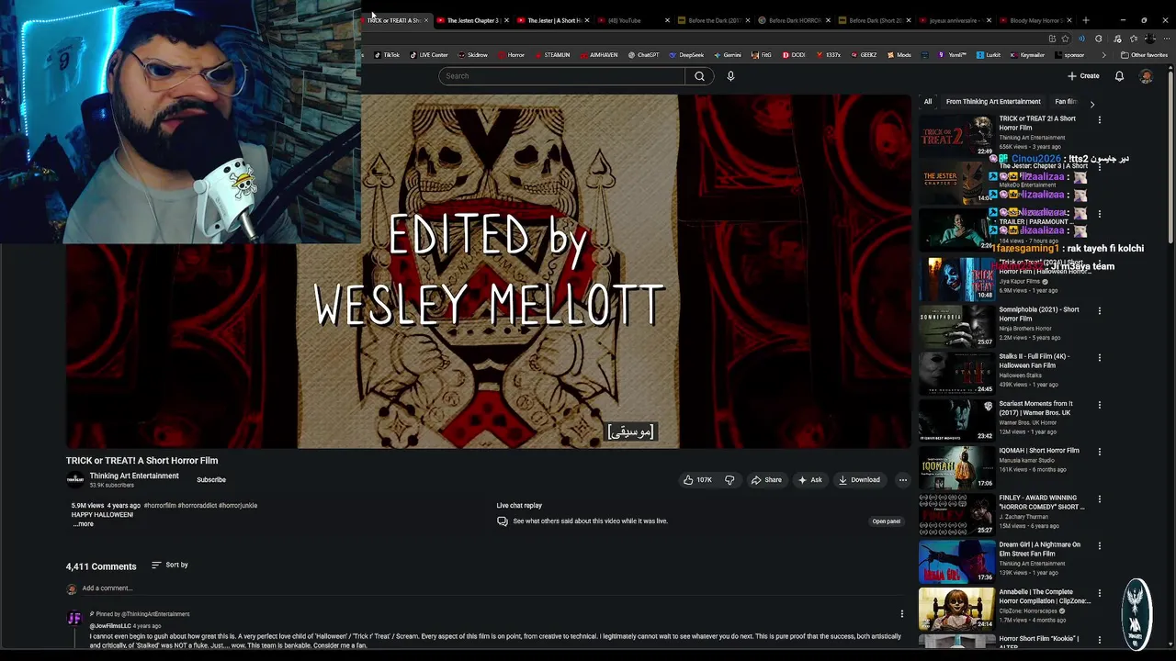Click the YouTube search box

[x=561, y=76]
